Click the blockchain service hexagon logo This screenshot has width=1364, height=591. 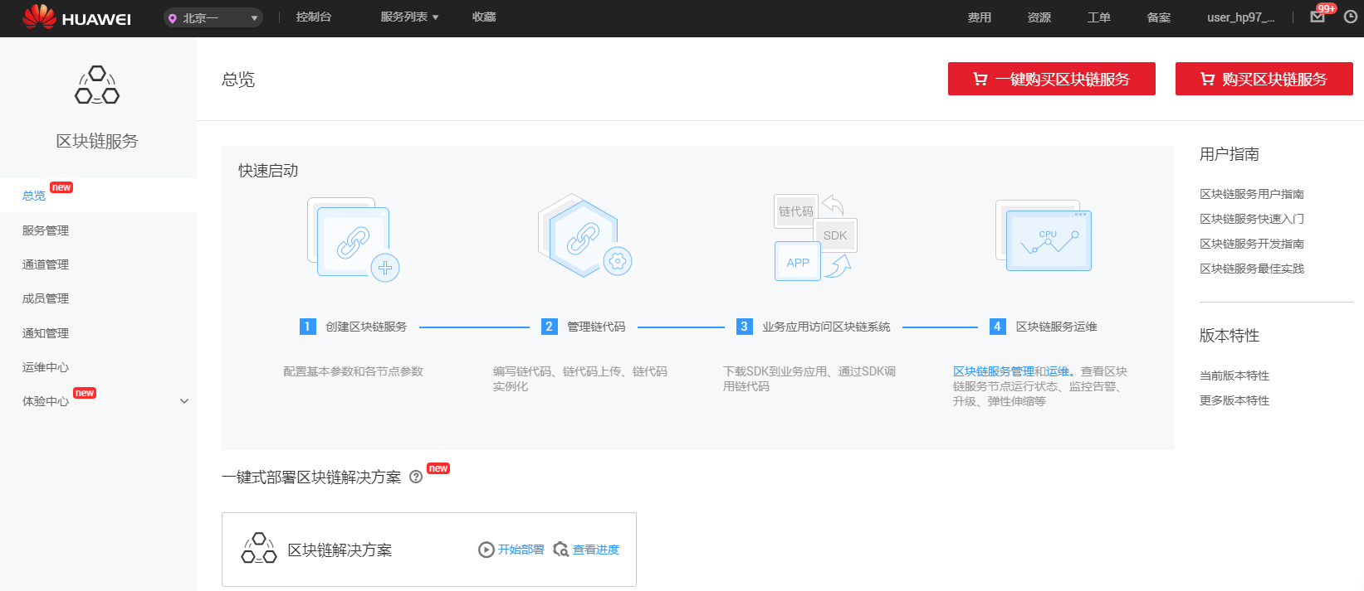coord(97,85)
